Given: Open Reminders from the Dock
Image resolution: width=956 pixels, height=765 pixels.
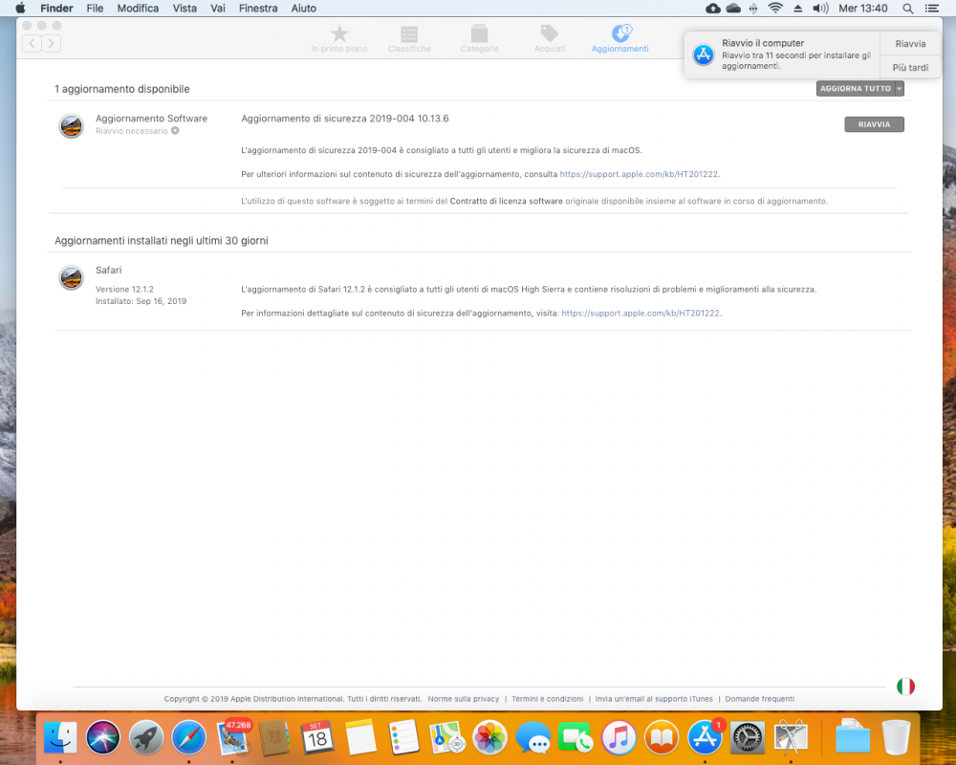Looking at the screenshot, I should (x=403, y=737).
